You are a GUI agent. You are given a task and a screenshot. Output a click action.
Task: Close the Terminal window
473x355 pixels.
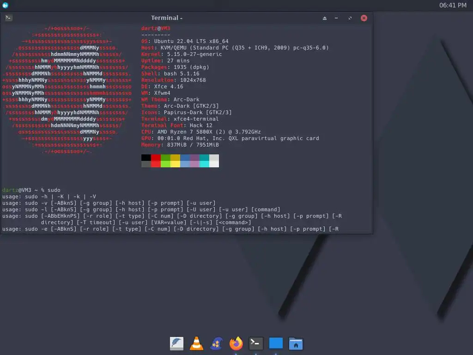pos(364,18)
